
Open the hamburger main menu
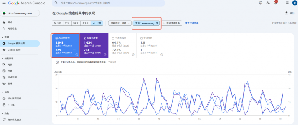[4, 3]
